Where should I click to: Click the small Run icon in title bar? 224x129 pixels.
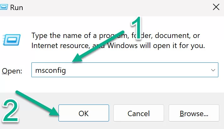pyautogui.click(x=3, y=7)
